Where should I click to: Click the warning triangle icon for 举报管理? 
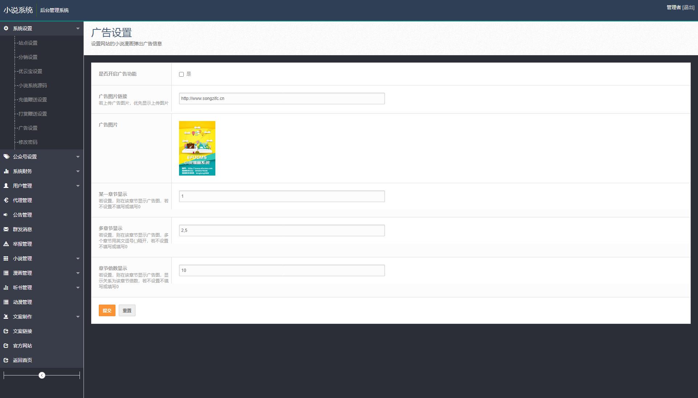pos(6,244)
